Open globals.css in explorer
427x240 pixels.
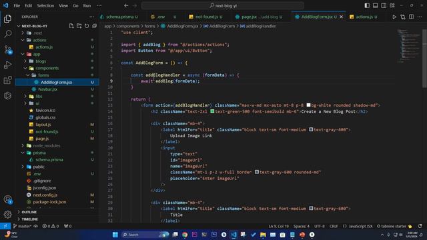(x=45, y=117)
